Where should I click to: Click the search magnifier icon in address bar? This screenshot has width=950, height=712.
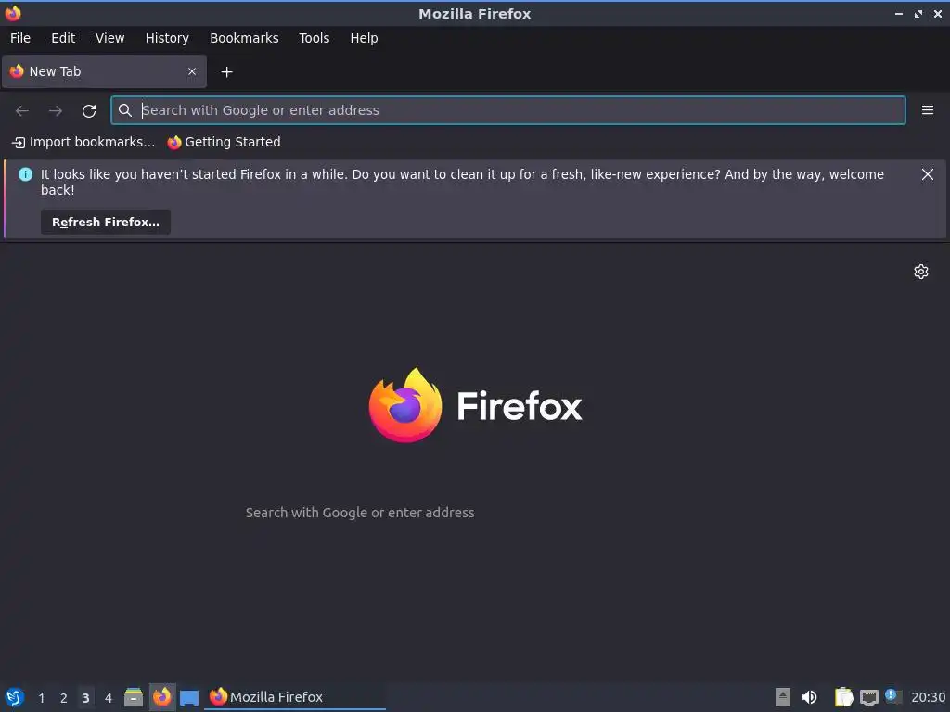tap(125, 110)
